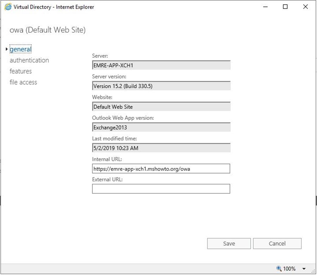Viewport: 317px width, 275px height.
Task: Click the 100% zoom level text
Action: tap(289, 269)
